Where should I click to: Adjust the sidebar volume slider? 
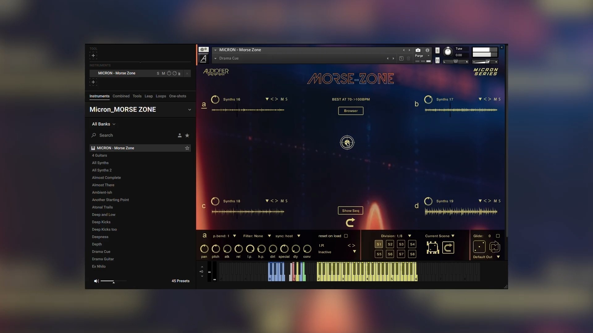[113, 281]
